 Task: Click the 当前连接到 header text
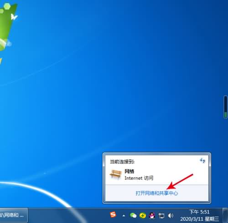122,162
